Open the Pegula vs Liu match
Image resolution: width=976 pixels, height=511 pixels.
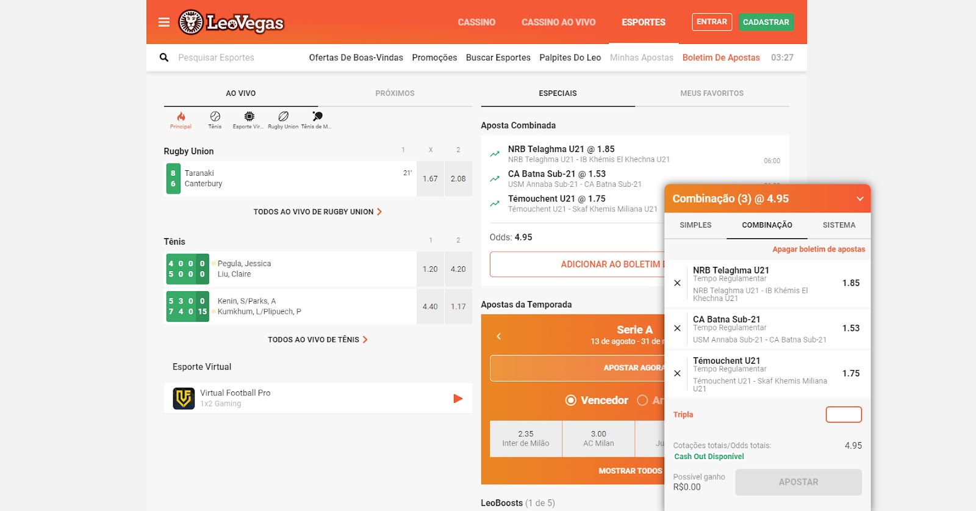coord(290,269)
